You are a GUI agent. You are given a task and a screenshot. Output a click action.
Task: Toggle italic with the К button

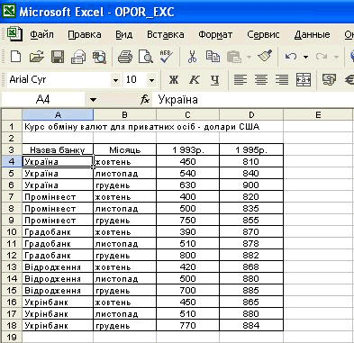tap(195, 80)
